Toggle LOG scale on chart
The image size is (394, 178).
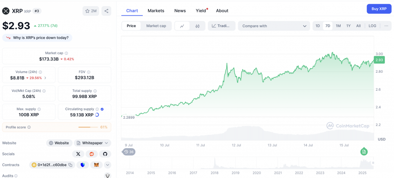372,26
